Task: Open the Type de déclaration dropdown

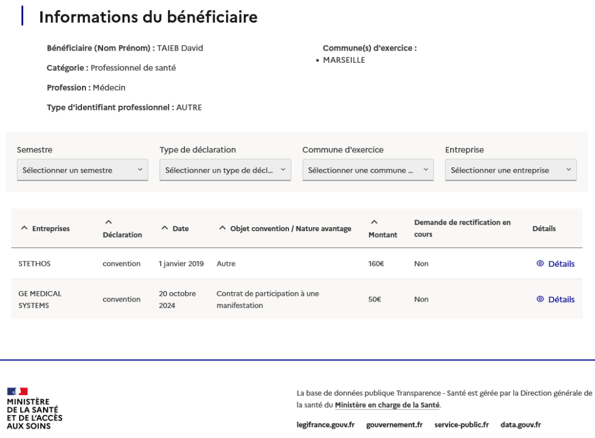Action: click(225, 170)
